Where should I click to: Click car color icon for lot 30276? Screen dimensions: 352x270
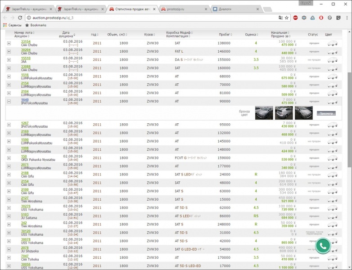click(x=333, y=208)
